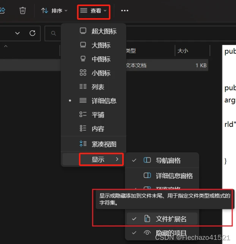Screen dimensions: 236x244
Task: Click the share arrow icon in toolbar
Action: pyautogui.click(x=2, y=11)
